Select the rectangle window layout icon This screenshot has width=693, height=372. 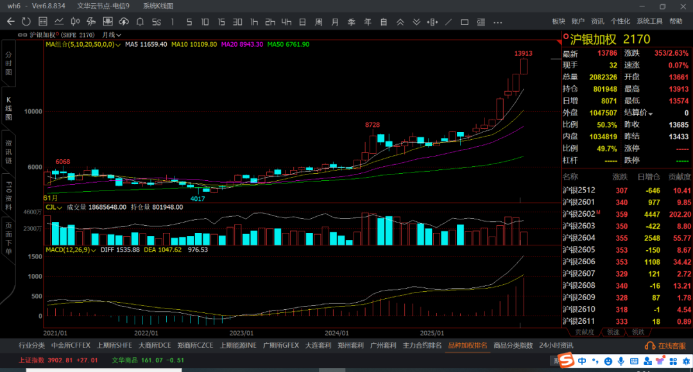click(465, 22)
